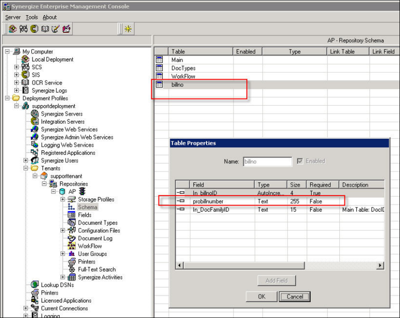400x318 pixels.
Task: Expand the OCR Service node
Action: [x=17, y=82]
